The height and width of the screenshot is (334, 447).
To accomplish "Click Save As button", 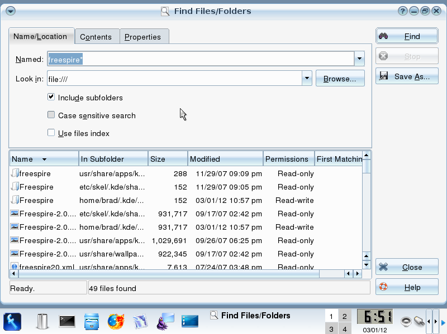I will point(407,76).
